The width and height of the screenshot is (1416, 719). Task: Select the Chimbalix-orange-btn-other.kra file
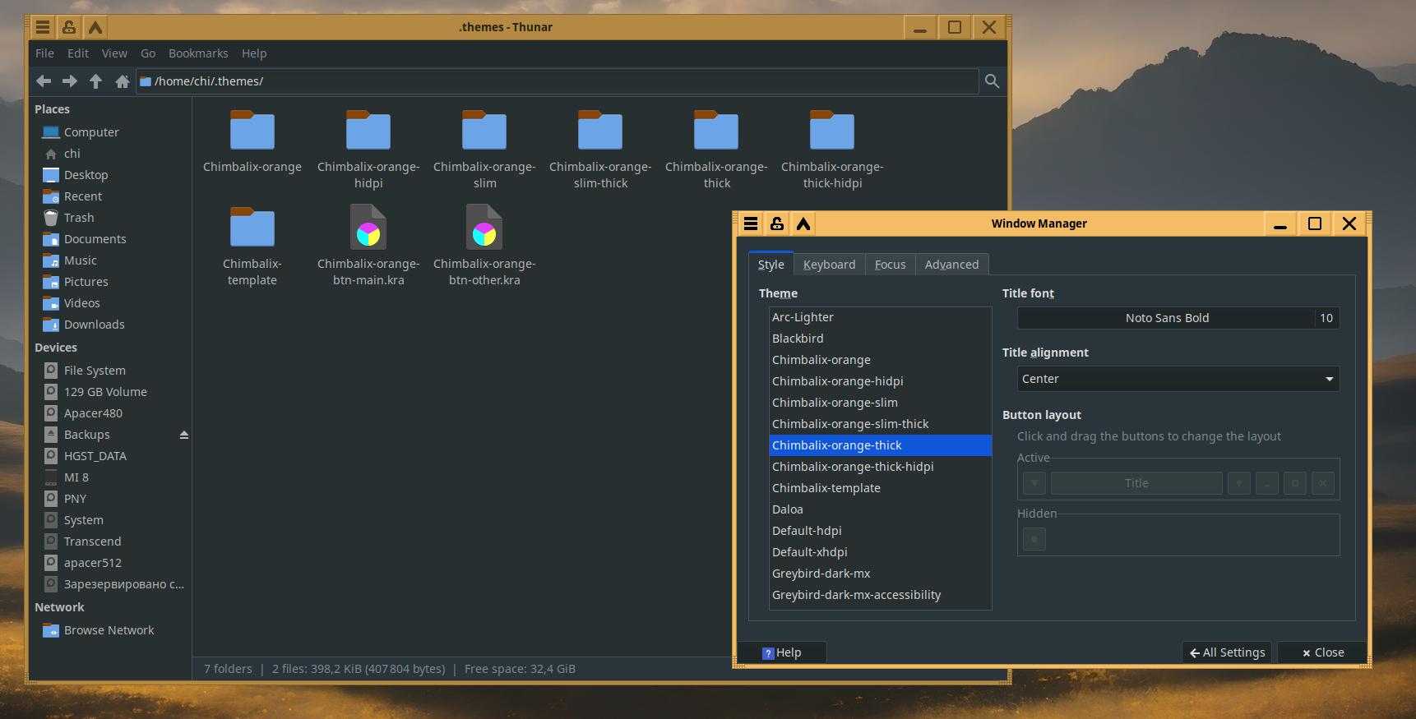(484, 247)
